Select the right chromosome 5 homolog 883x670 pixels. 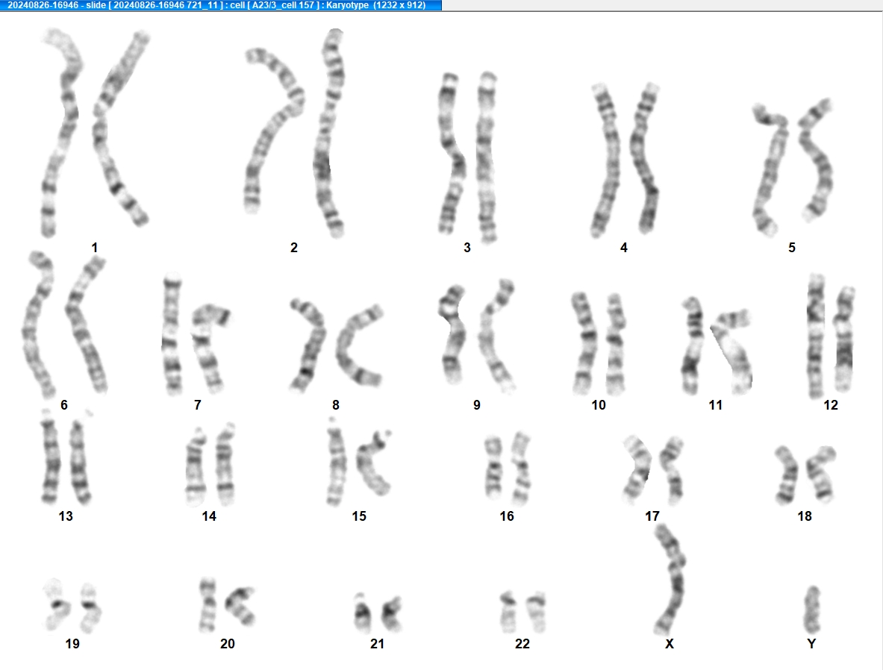coord(816,160)
